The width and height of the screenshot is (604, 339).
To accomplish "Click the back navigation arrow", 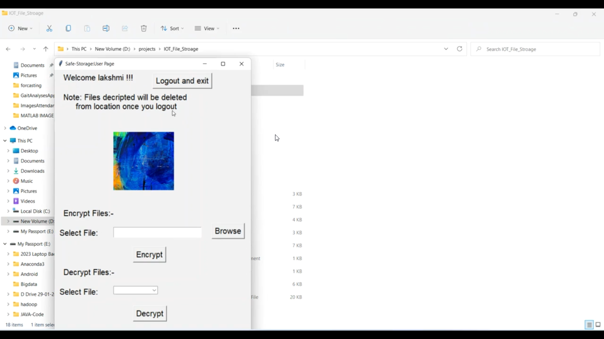I will pos(8,49).
